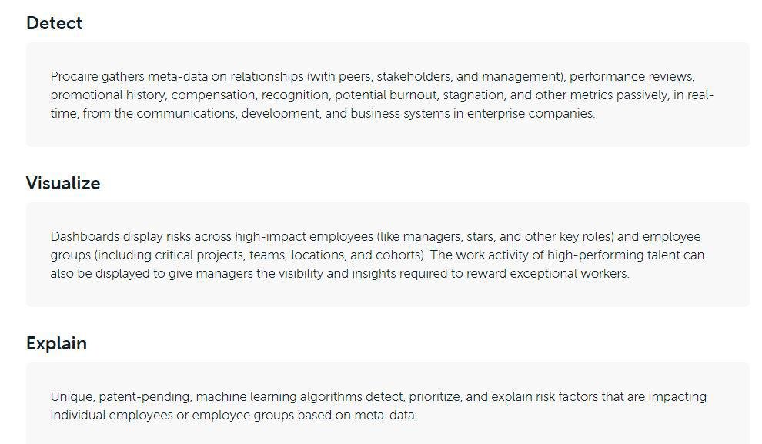Screen dimensions: 762x444
Task: Click the word stakeholders in the Detect paragraph
Action: pos(413,77)
